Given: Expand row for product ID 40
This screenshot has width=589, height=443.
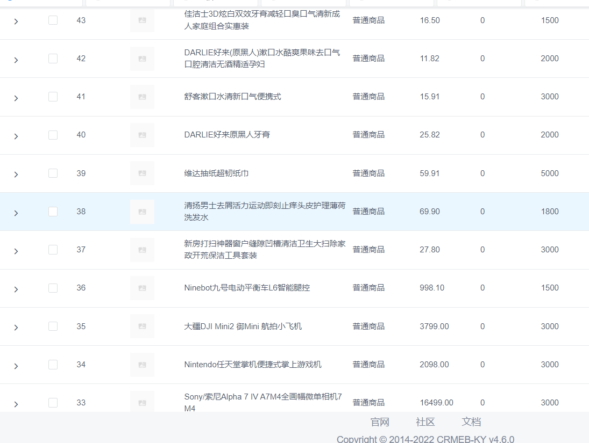Looking at the screenshot, I should [x=16, y=136].
